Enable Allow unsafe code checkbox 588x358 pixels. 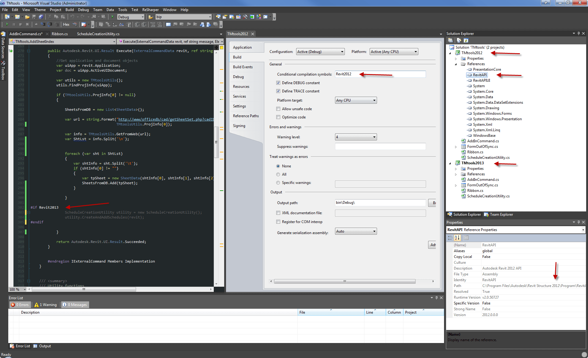tap(278, 109)
